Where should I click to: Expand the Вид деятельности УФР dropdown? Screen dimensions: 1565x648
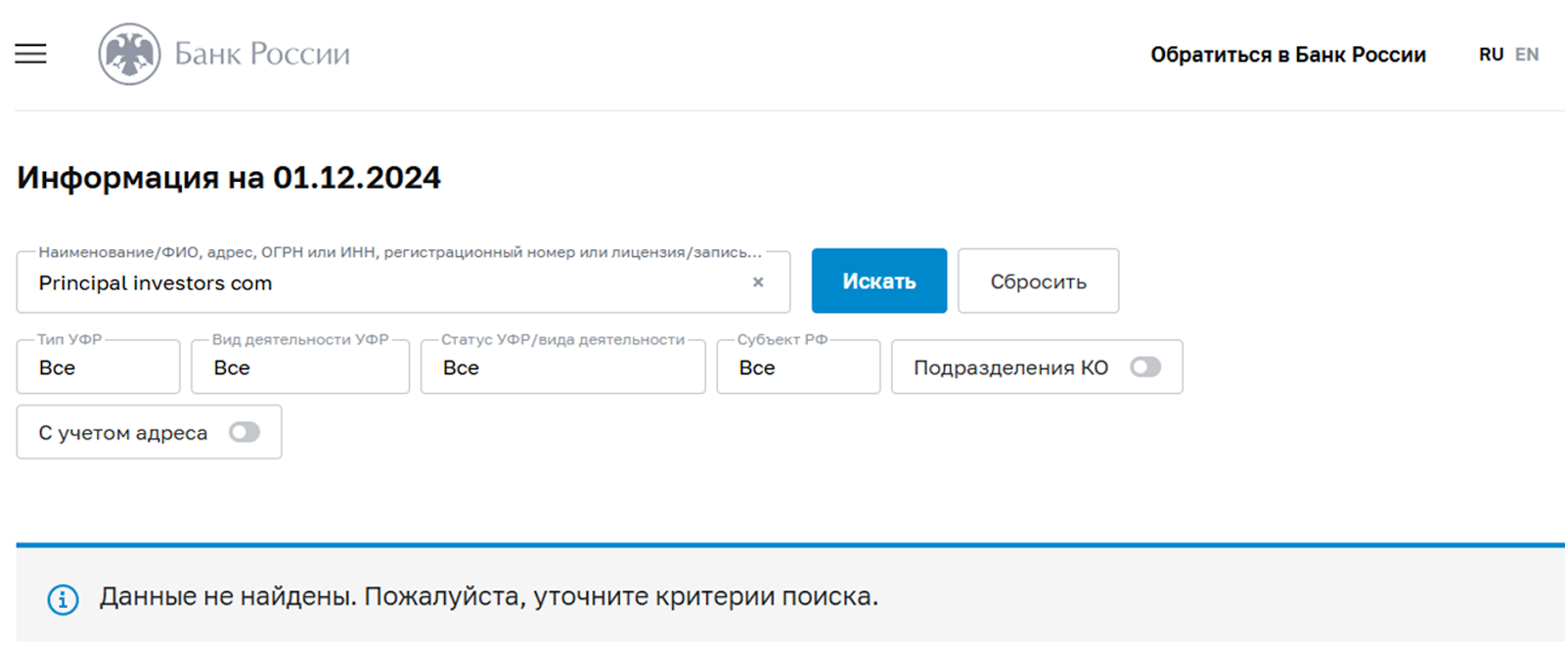click(x=300, y=367)
